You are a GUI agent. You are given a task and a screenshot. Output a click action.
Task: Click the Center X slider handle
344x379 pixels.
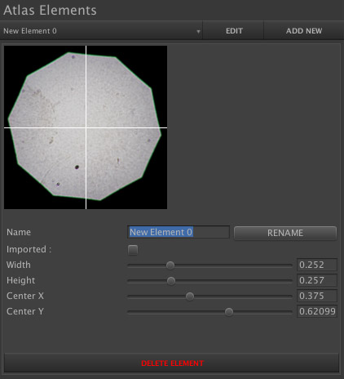pyautogui.click(x=190, y=297)
